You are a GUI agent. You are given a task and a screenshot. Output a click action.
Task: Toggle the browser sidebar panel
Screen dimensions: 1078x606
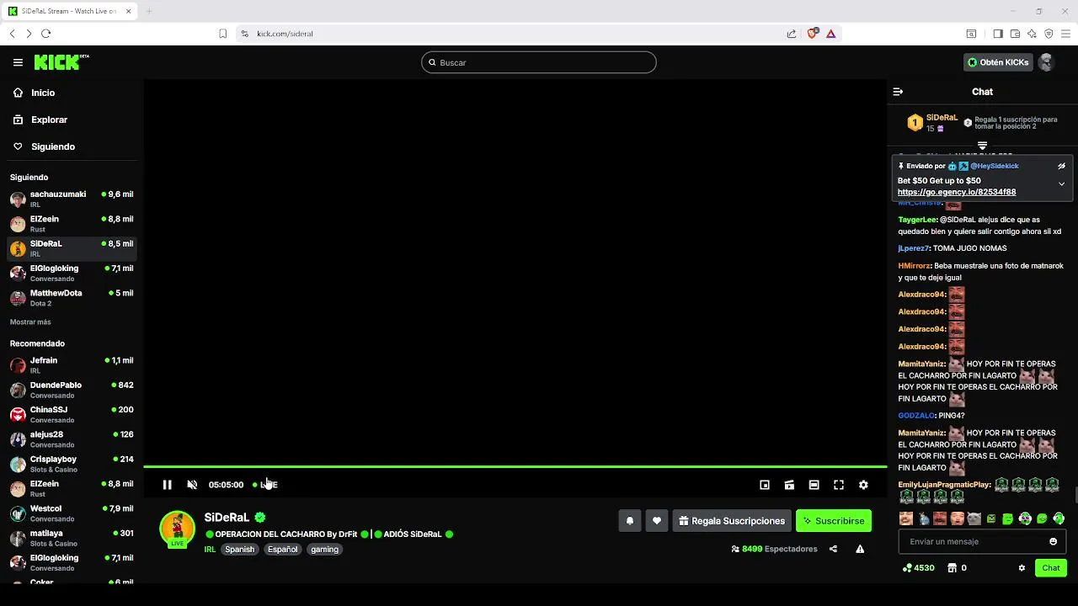coord(998,34)
